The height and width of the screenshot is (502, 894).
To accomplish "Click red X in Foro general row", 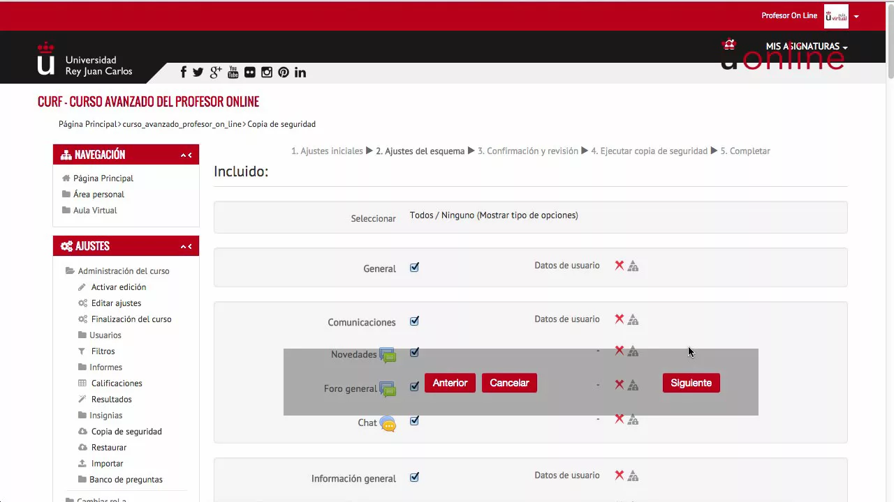I will click(x=619, y=384).
